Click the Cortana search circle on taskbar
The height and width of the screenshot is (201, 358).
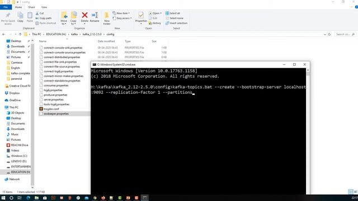coord(11,198)
